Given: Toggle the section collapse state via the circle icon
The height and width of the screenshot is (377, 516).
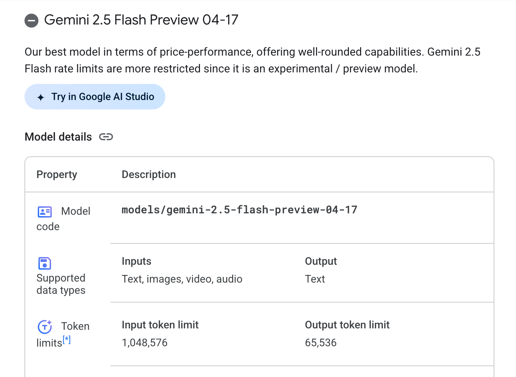Looking at the screenshot, I should (31, 20).
